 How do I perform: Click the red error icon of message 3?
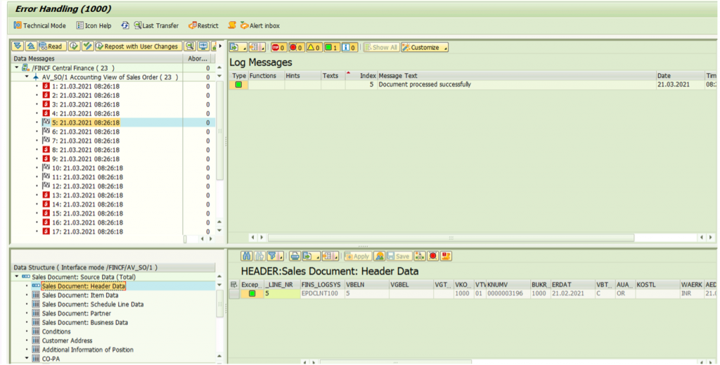(x=46, y=104)
